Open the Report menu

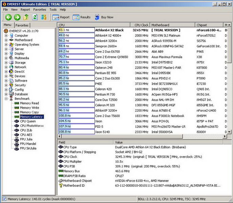[25, 10]
